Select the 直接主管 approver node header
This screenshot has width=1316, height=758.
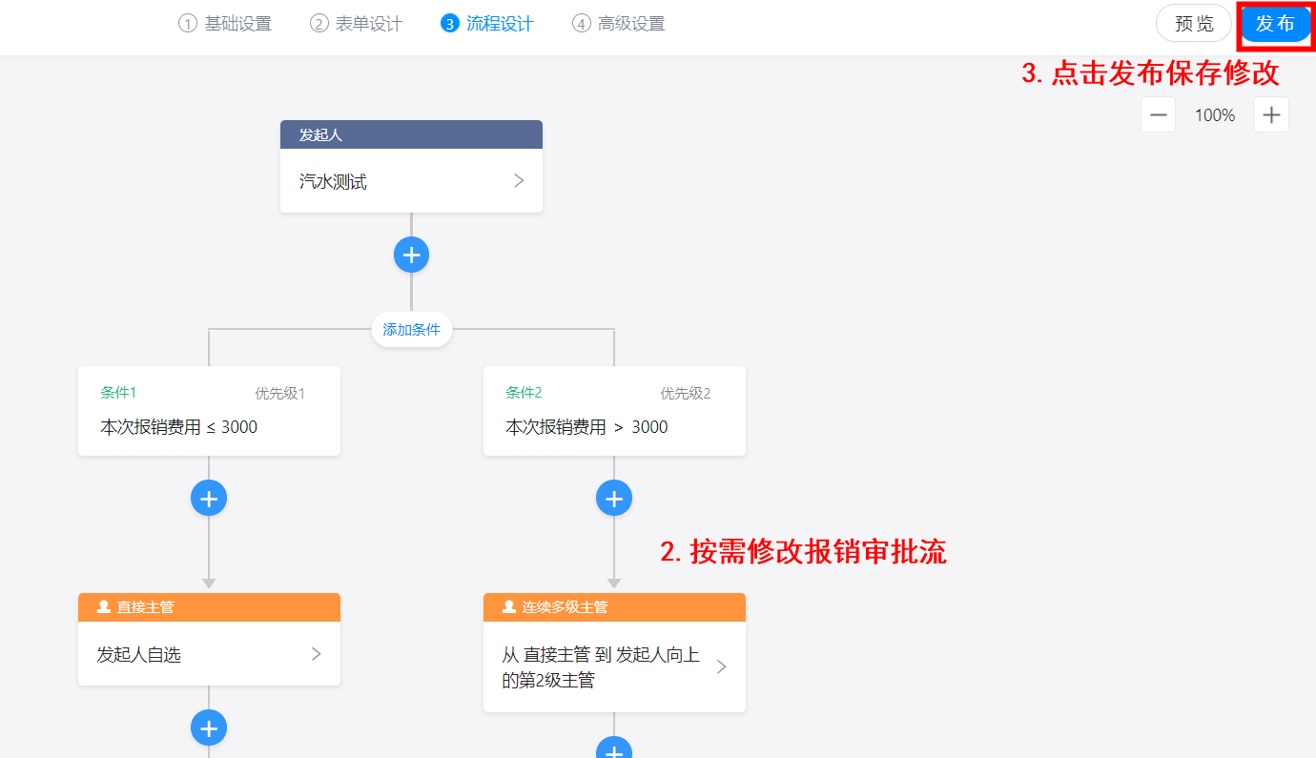tap(209, 607)
